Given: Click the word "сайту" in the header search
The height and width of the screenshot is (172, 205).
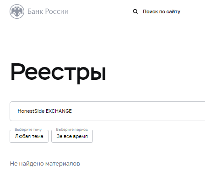Looking at the screenshot, I should pos(173,11).
